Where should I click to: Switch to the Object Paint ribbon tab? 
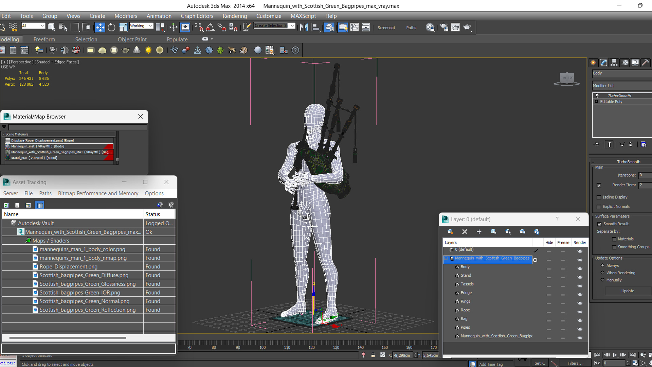(132, 39)
